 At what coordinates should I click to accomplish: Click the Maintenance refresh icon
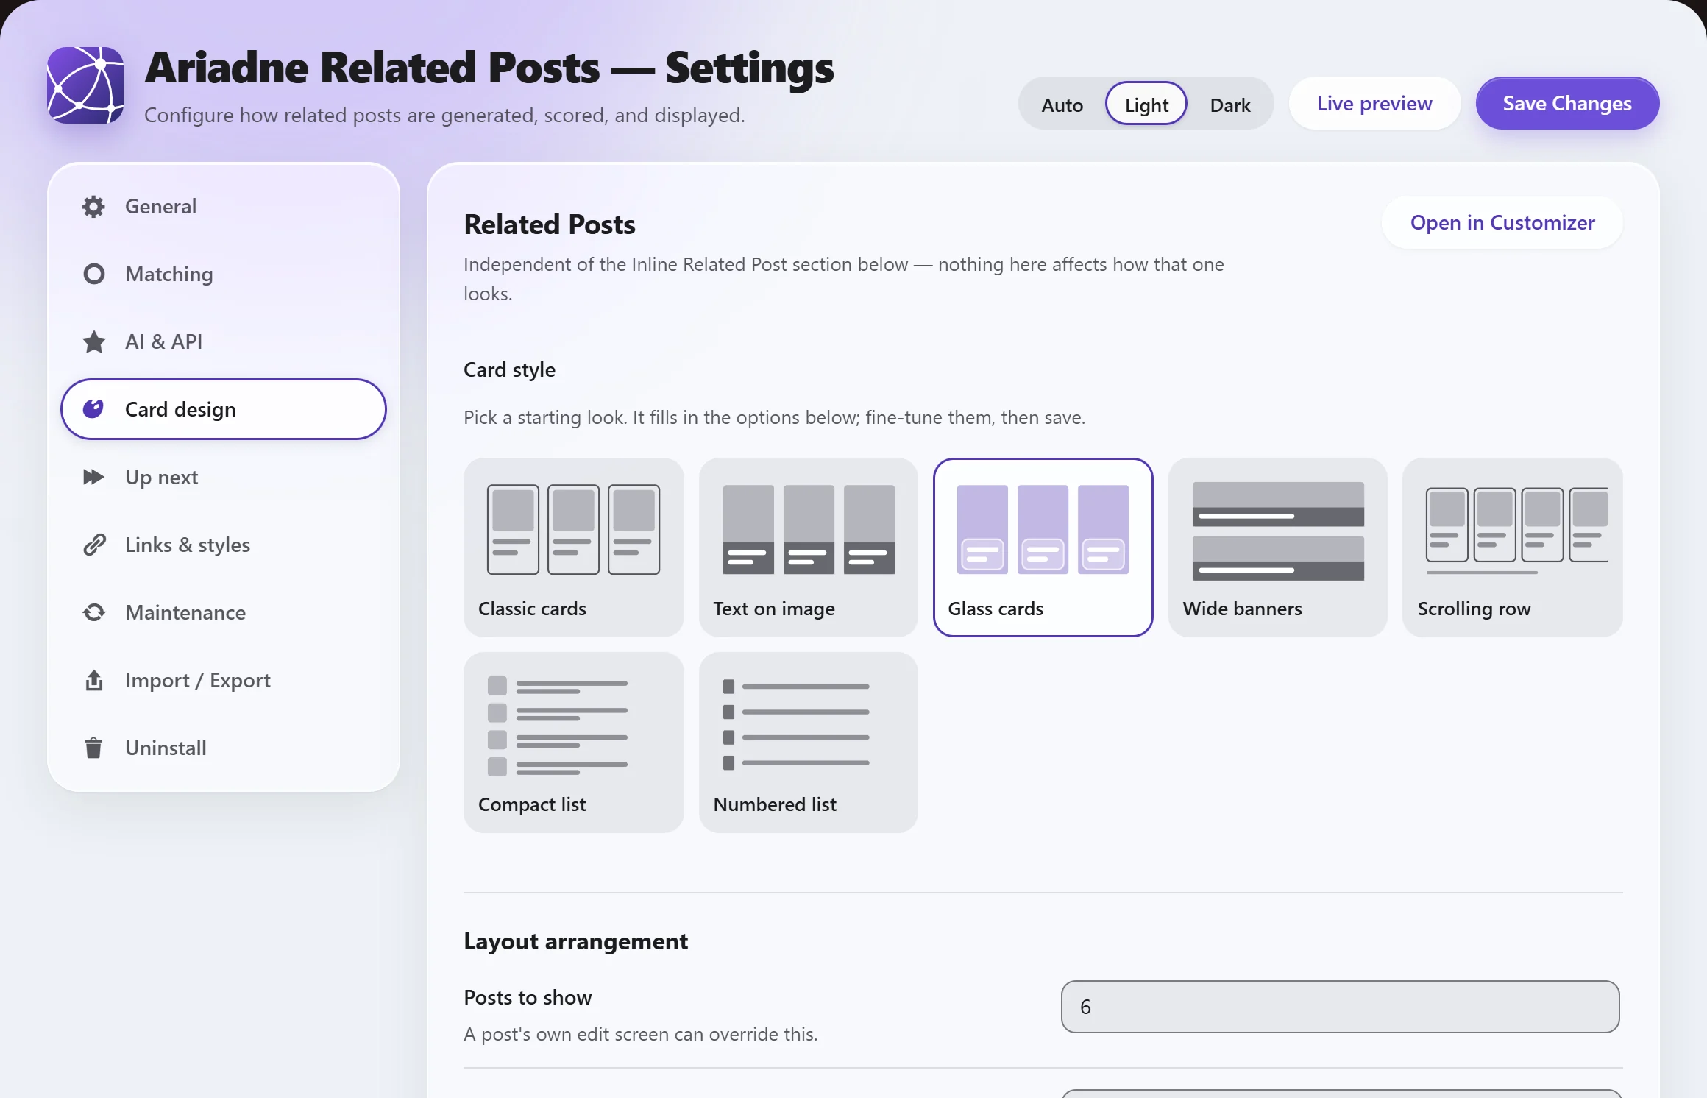[x=93, y=612]
